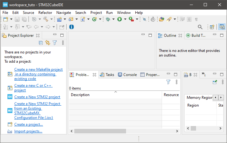227x143 pixels.
Task: Click the Project Explorer filter funnel icon
Action: pos(55,43)
